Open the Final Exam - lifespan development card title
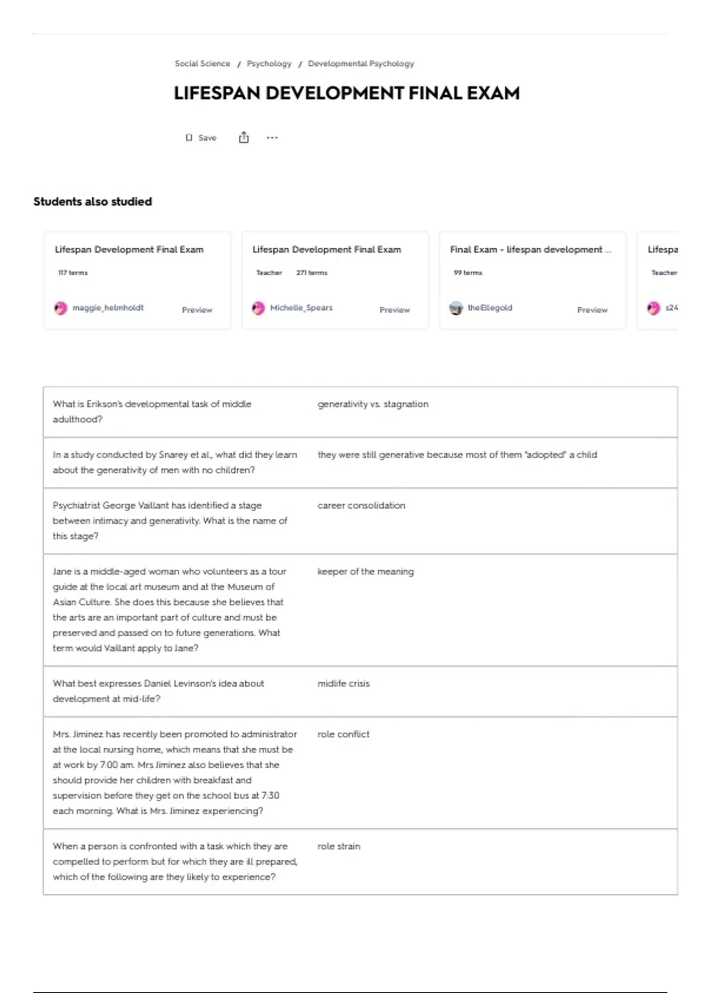This screenshot has width=701, height=993. click(530, 249)
